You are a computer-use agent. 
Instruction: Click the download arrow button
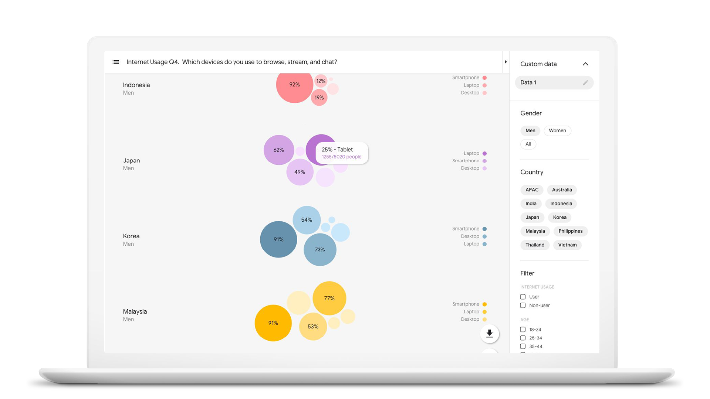489,333
